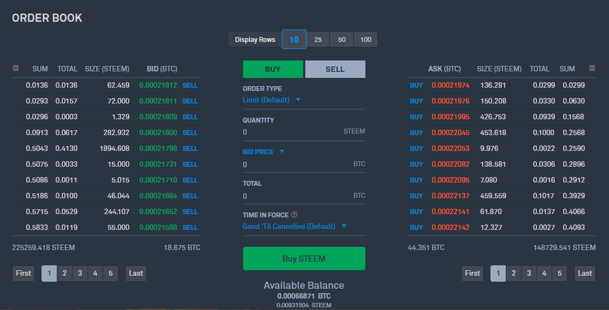Screen dimensions: 609x310
Task: Click SELL link for bid 0.00021731
Action: point(190,165)
